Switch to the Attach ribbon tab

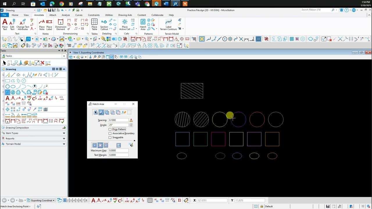point(53,15)
